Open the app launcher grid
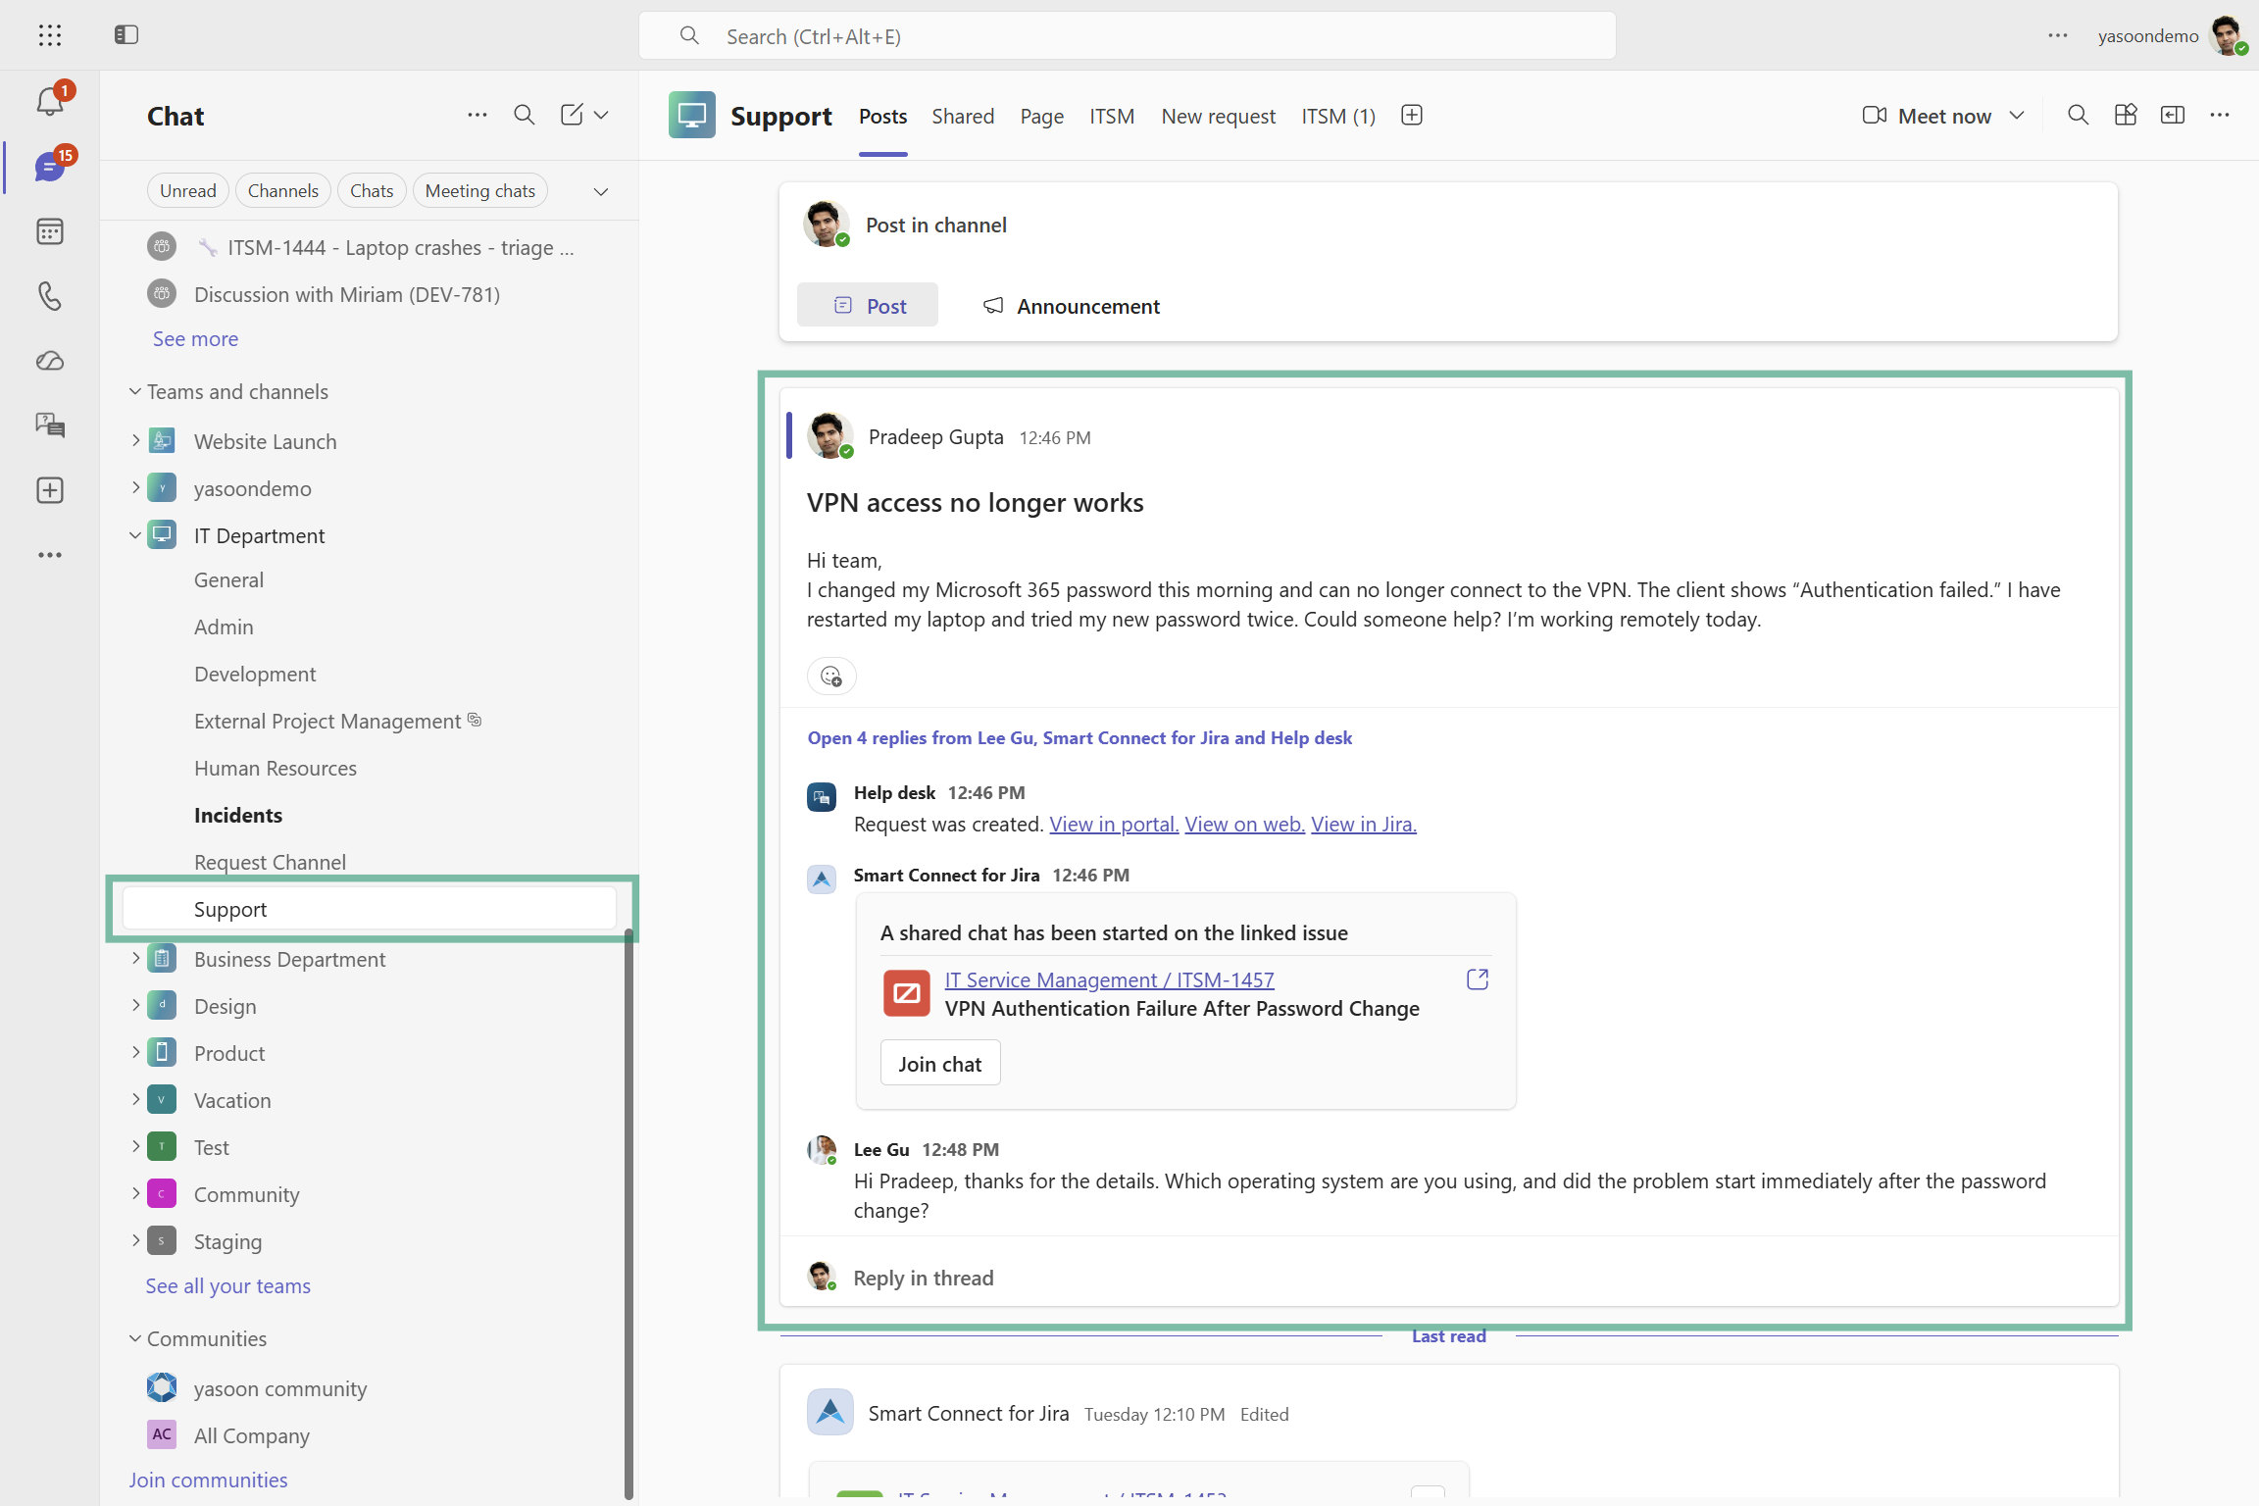2259x1506 pixels. coord(50,35)
